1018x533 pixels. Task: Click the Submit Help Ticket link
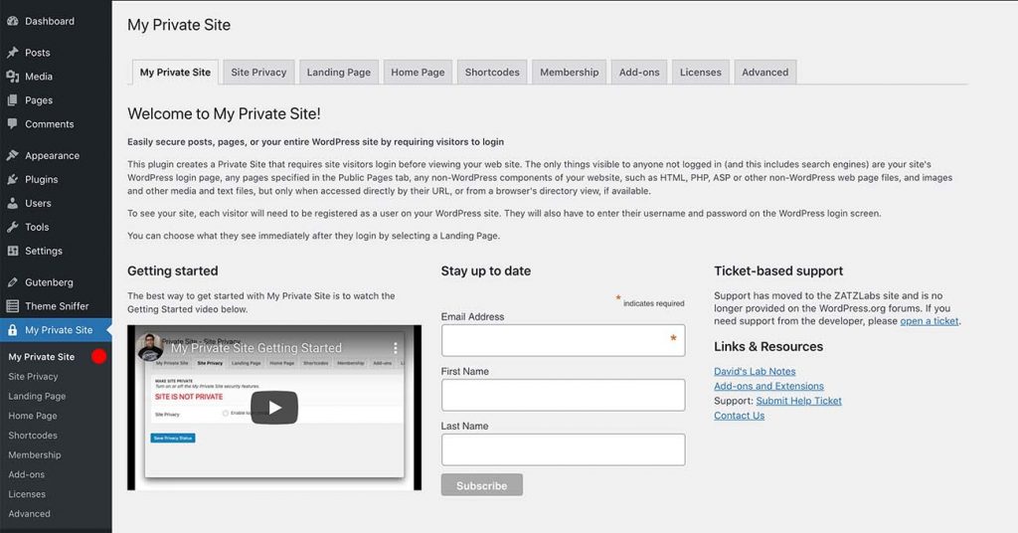798,401
